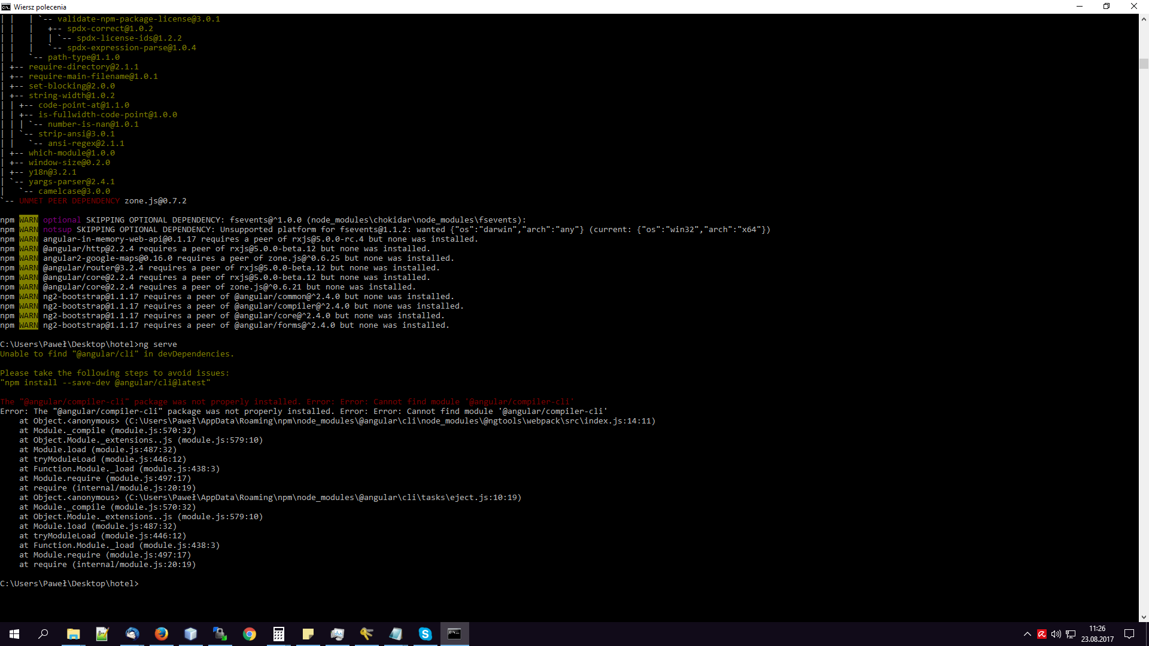Image resolution: width=1149 pixels, height=646 pixels.
Task: Click the clock to view the calendar
Action: [1097, 634]
